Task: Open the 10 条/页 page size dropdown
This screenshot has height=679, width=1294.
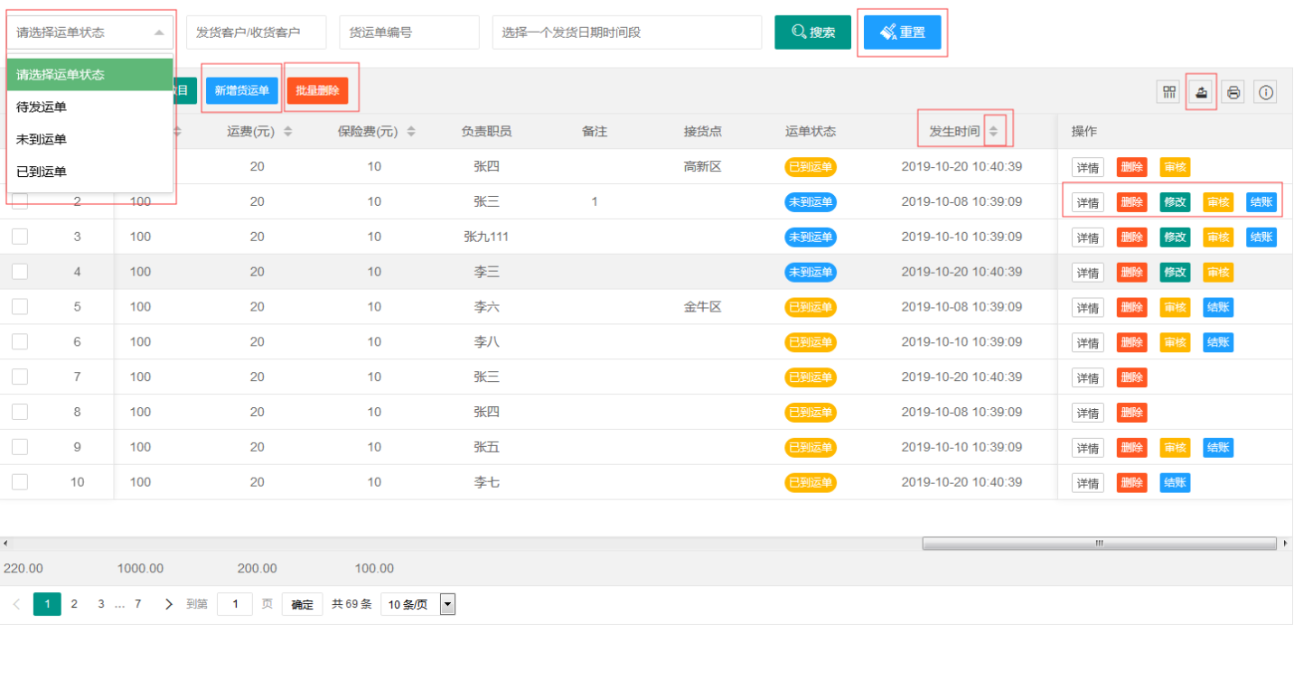Action: tap(417, 604)
